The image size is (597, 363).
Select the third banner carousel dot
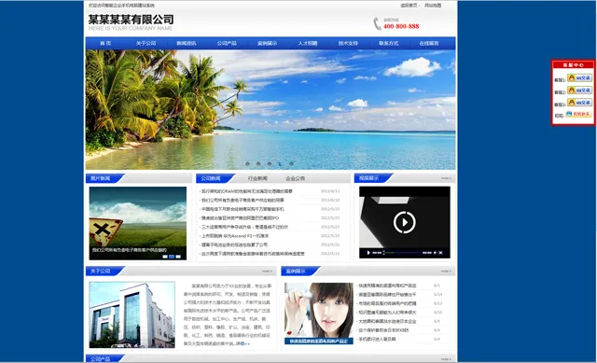click(x=270, y=164)
